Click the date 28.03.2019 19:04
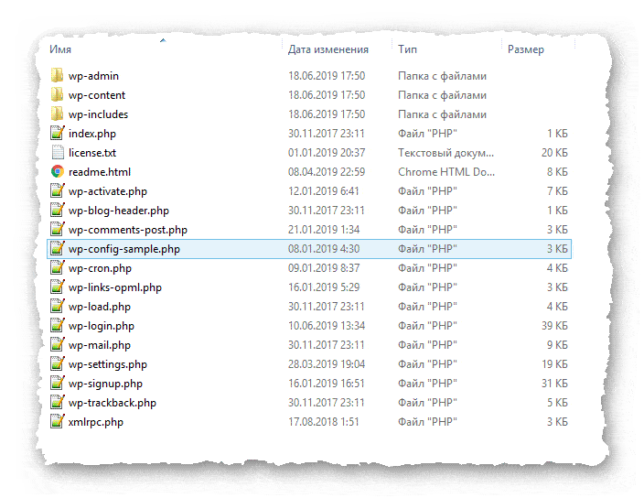The image size is (644, 498). click(327, 364)
